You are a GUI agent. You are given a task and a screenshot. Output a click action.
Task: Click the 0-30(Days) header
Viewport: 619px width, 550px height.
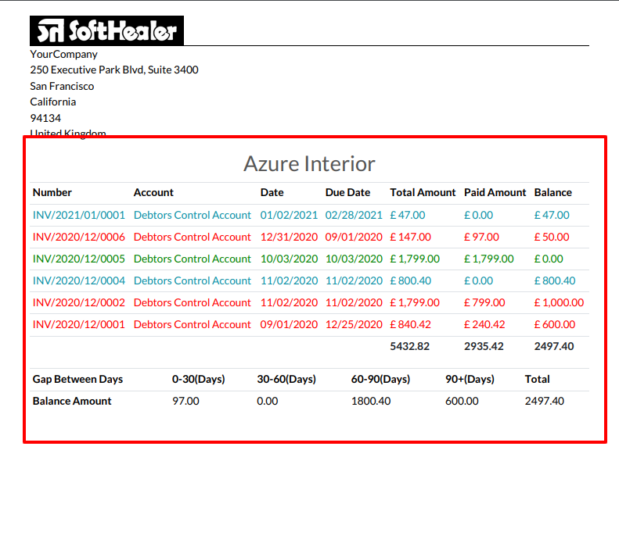[199, 379]
